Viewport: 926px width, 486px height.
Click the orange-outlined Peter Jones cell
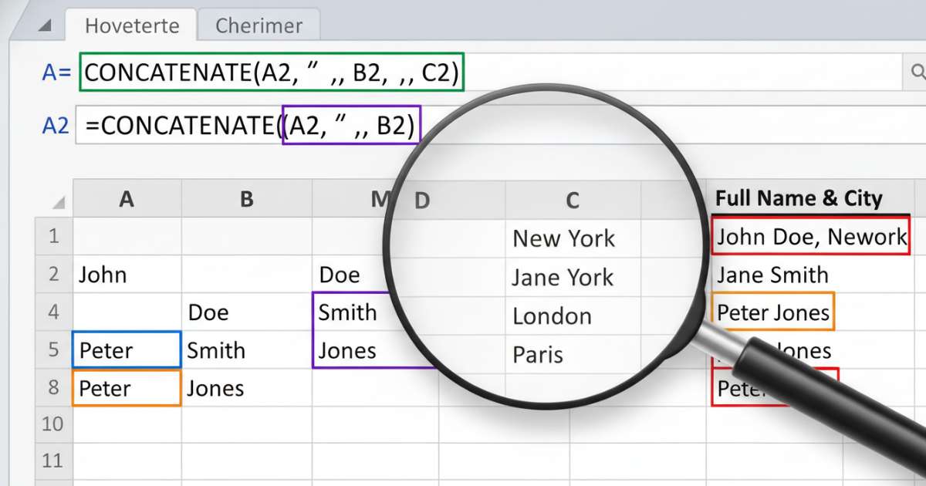tap(772, 312)
